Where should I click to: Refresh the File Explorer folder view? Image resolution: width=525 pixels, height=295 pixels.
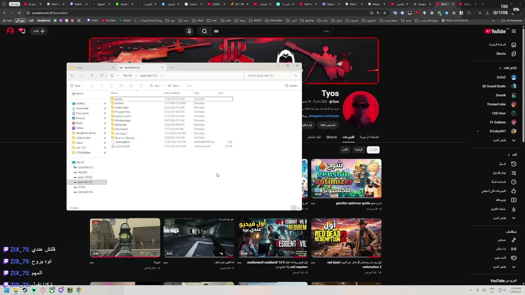[x=102, y=75]
